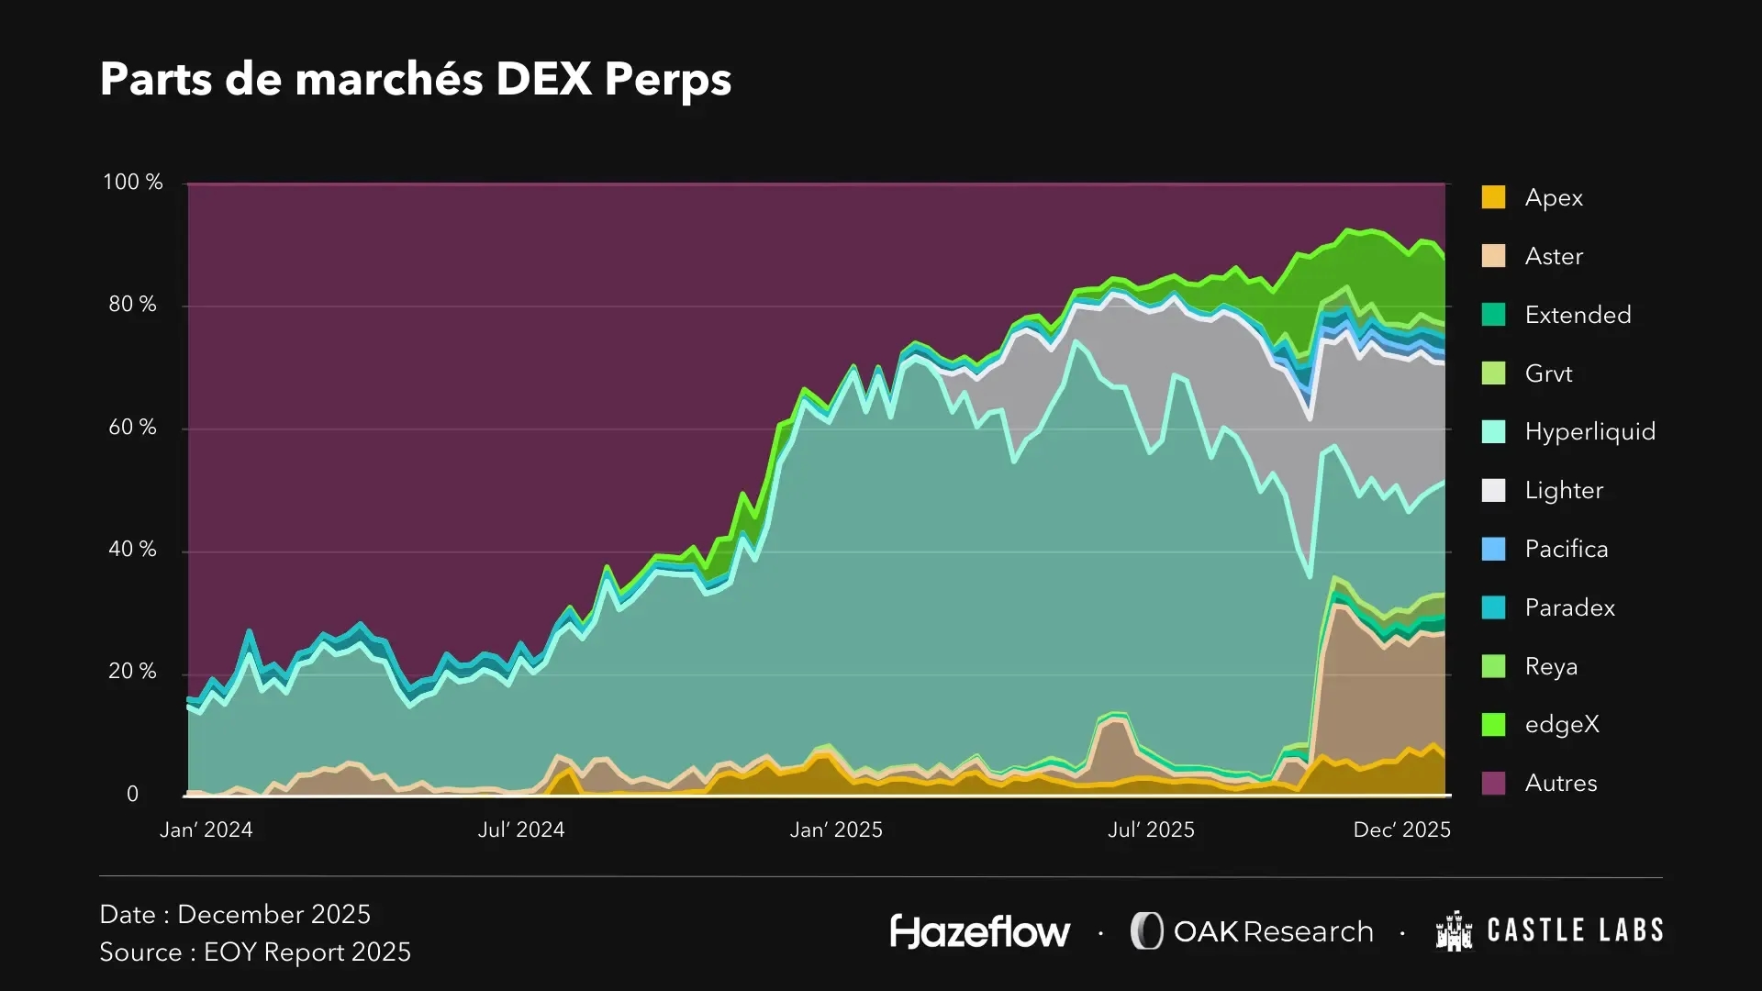Click the Castle Labs castle icon
This screenshot has height=991, width=1762.
(x=1455, y=930)
